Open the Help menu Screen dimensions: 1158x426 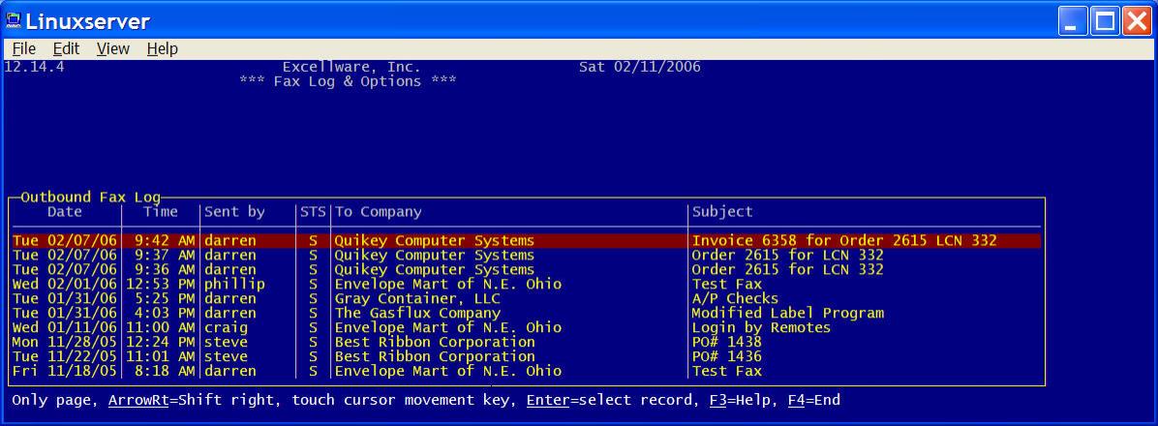coord(162,48)
